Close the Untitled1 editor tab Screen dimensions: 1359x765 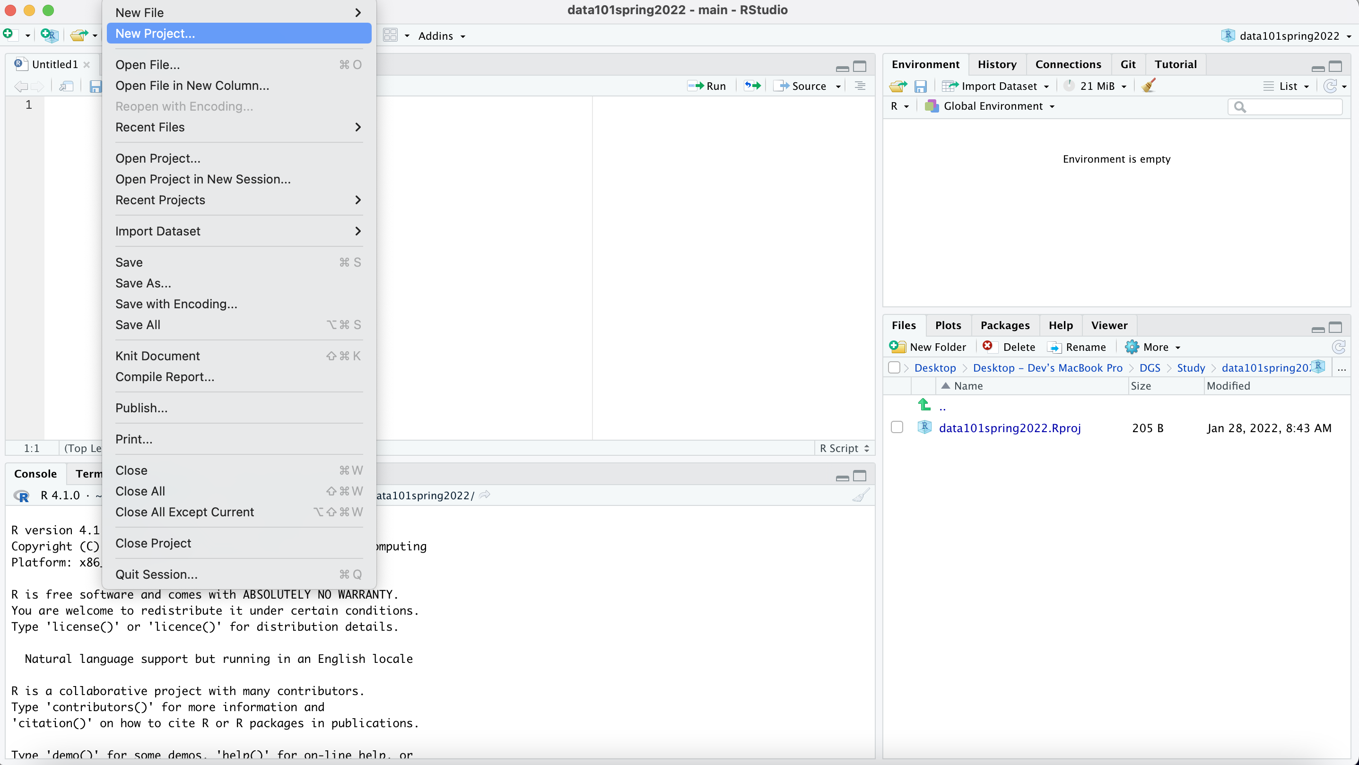(87, 64)
